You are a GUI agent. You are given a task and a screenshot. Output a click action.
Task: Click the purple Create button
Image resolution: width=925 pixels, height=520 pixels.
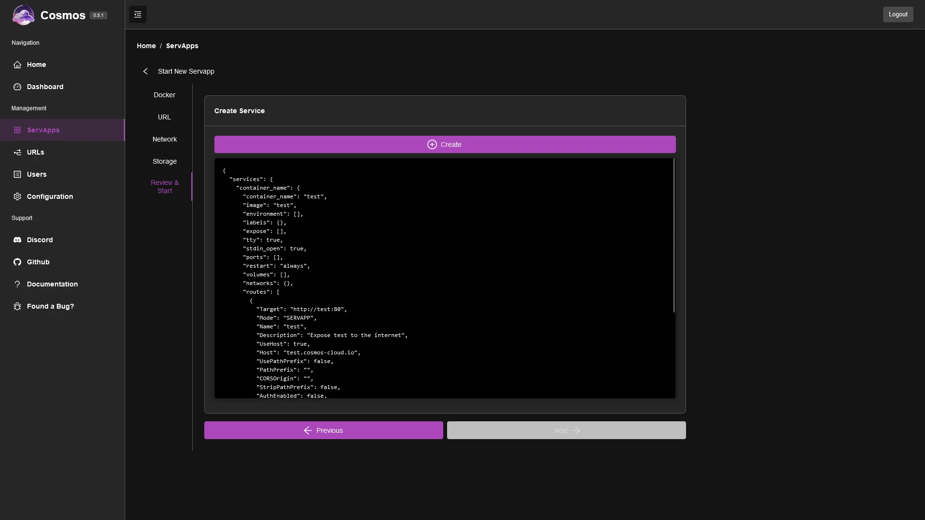pos(445,144)
